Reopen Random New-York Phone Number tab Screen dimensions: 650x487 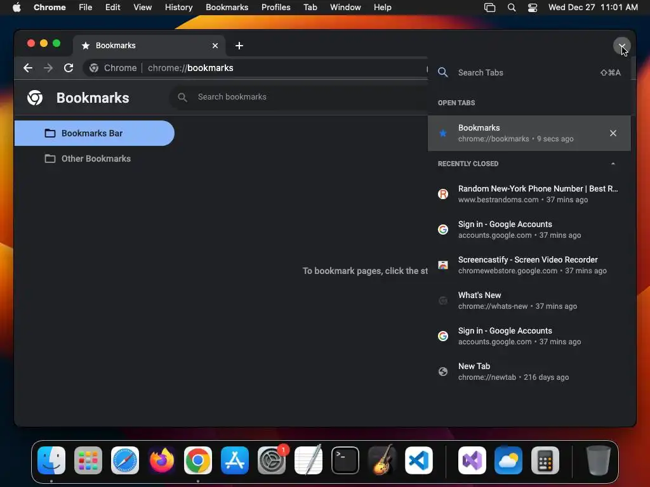[529, 194]
